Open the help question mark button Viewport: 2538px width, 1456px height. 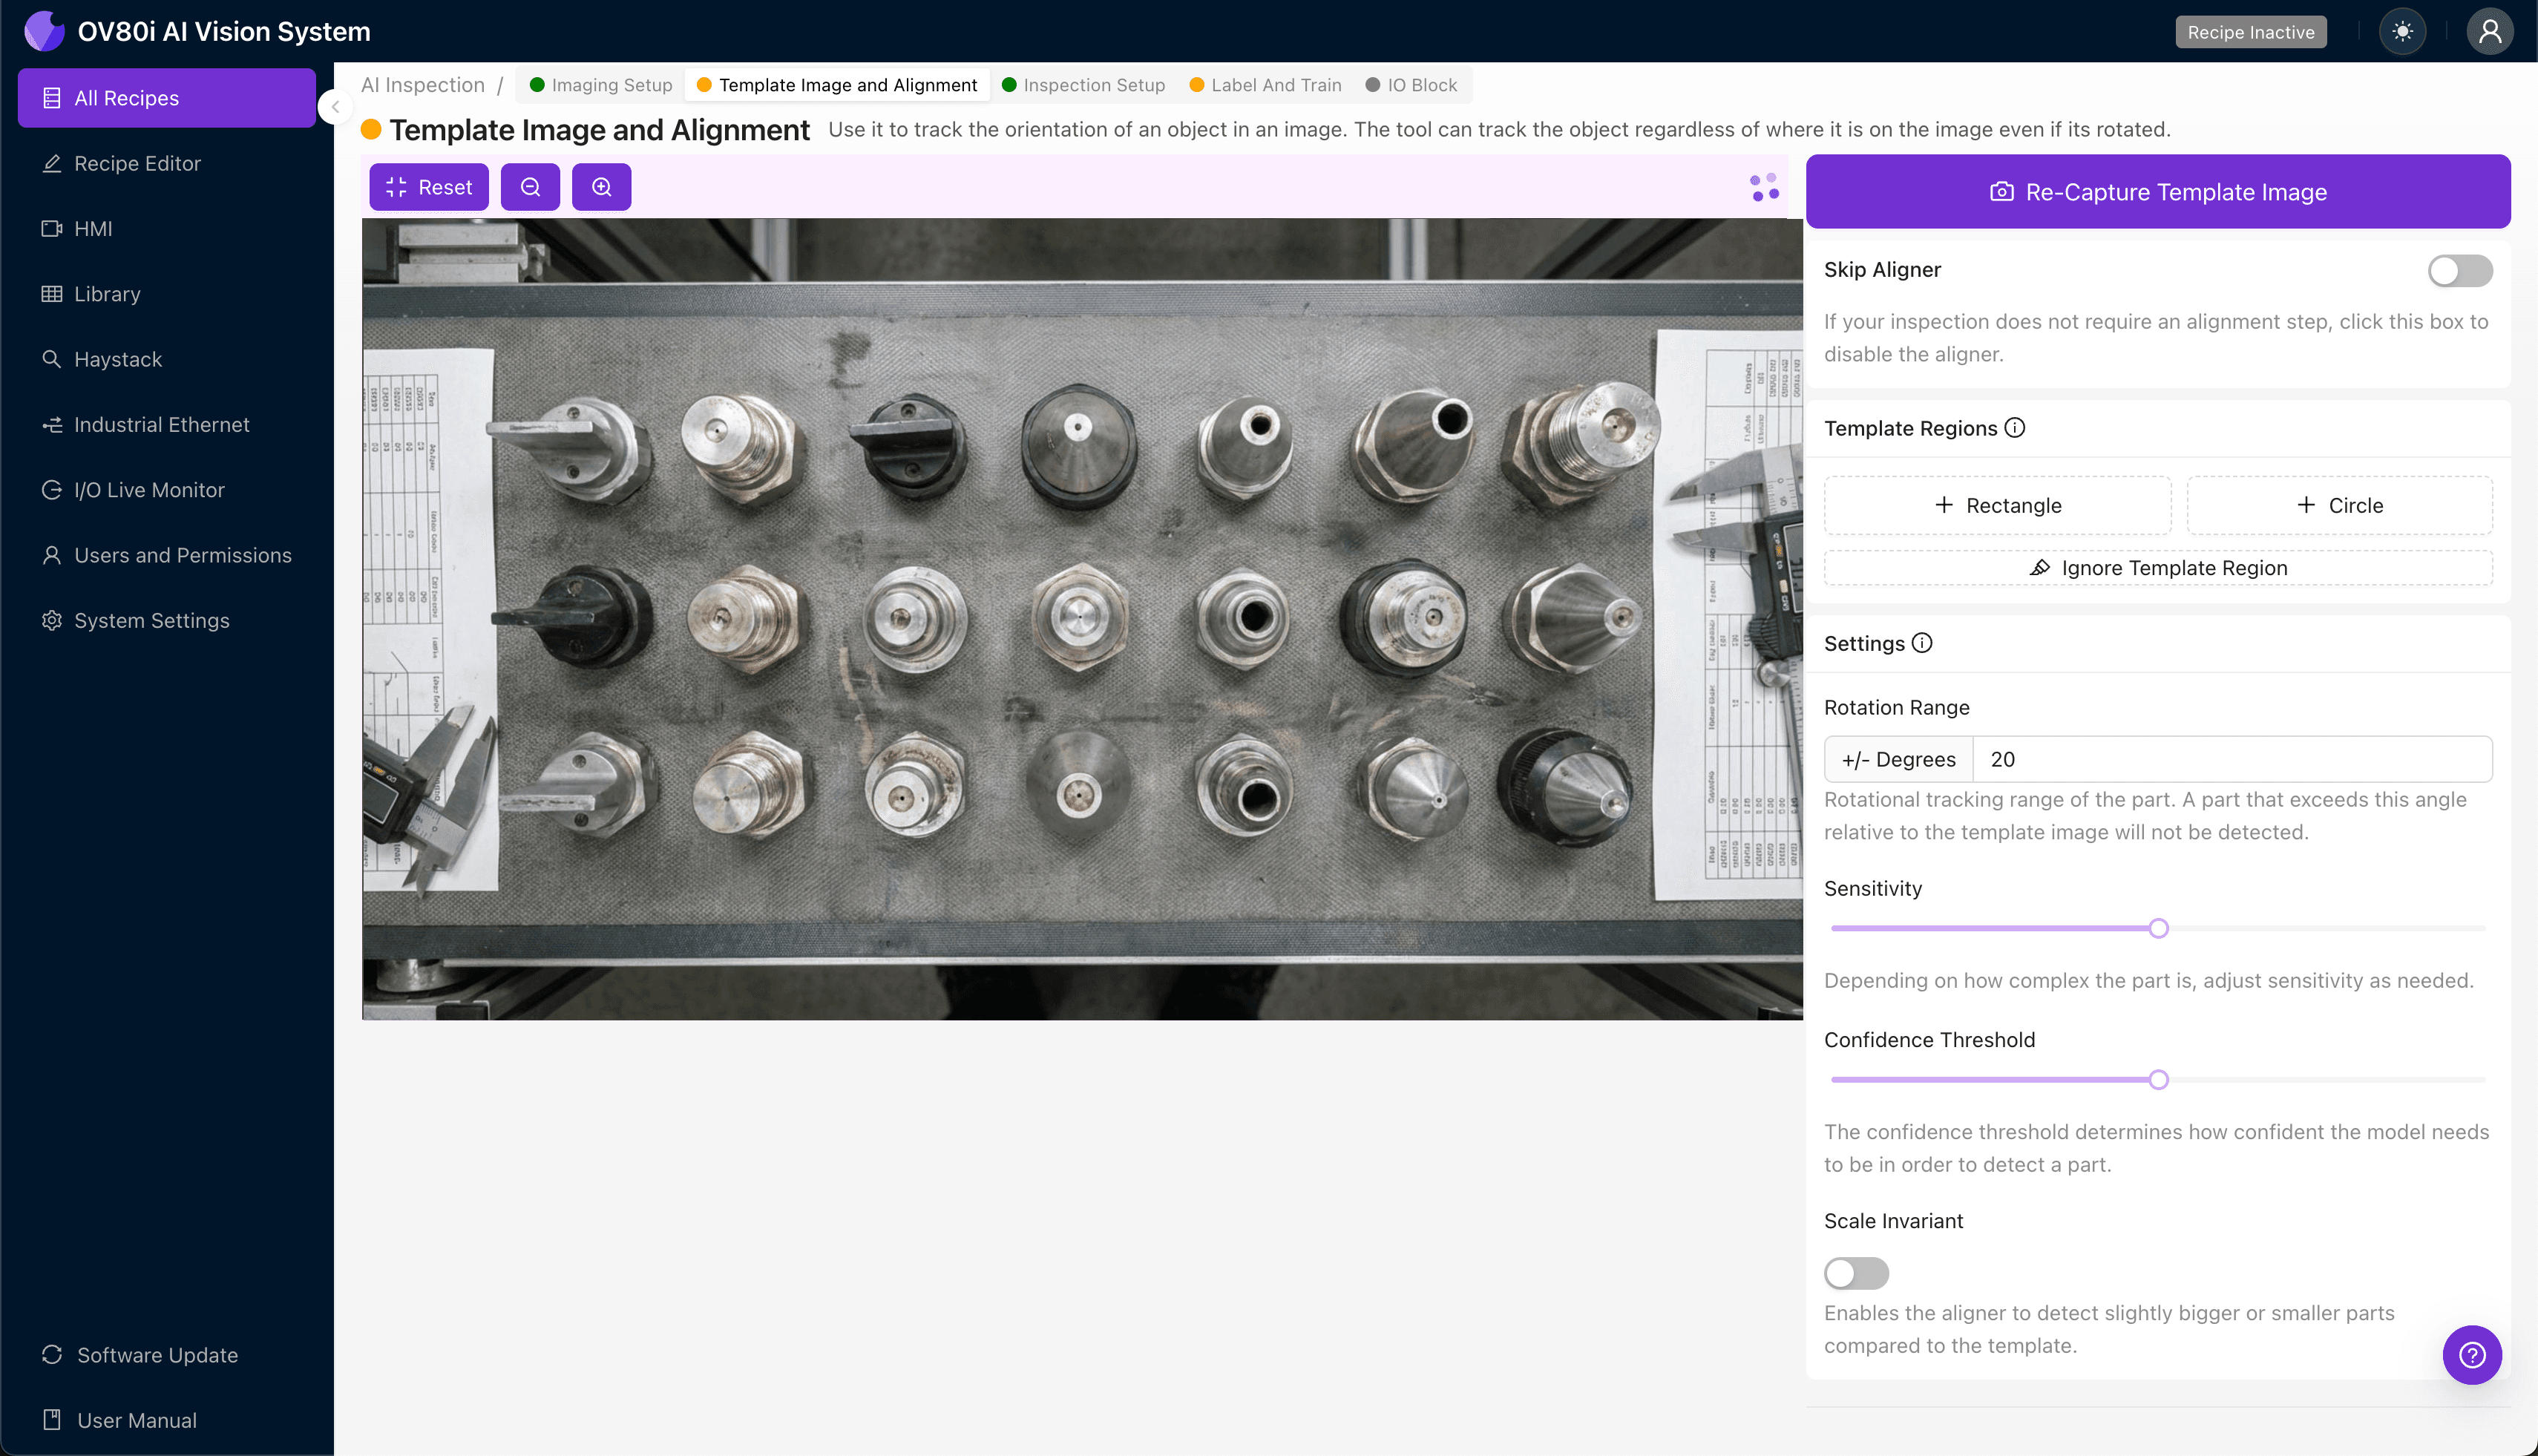point(2472,1354)
